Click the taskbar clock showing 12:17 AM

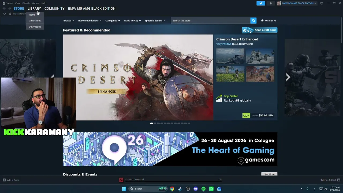335,189
